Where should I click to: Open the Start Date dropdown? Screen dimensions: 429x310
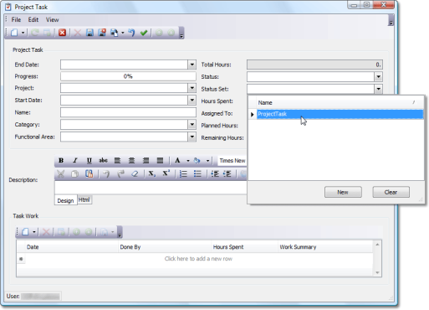pyautogui.click(x=192, y=100)
